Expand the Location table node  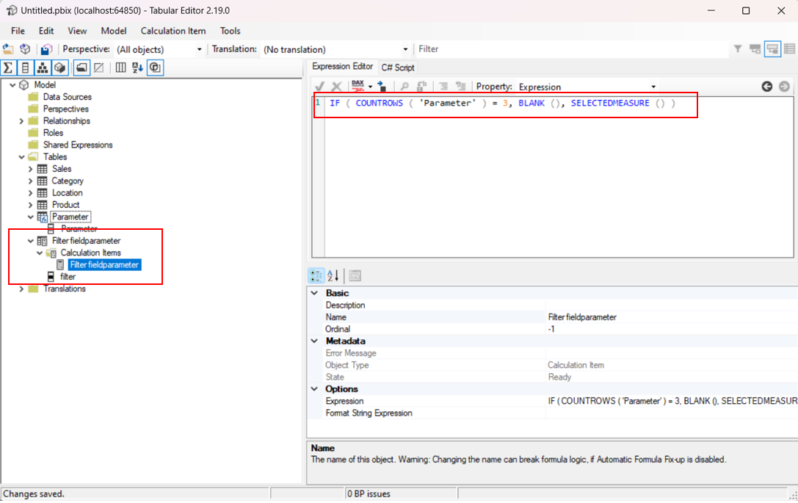(x=30, y=193)
